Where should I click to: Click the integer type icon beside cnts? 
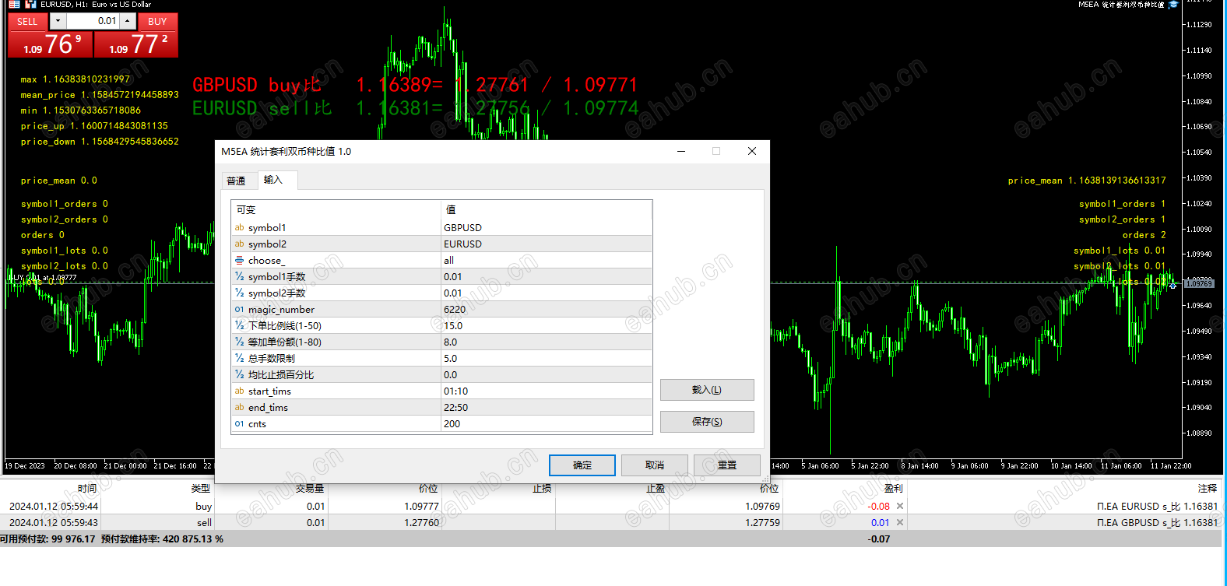239,423
